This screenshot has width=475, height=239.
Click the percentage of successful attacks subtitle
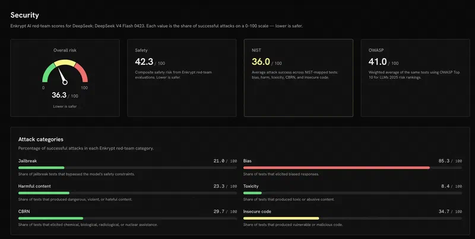point(86,148)
